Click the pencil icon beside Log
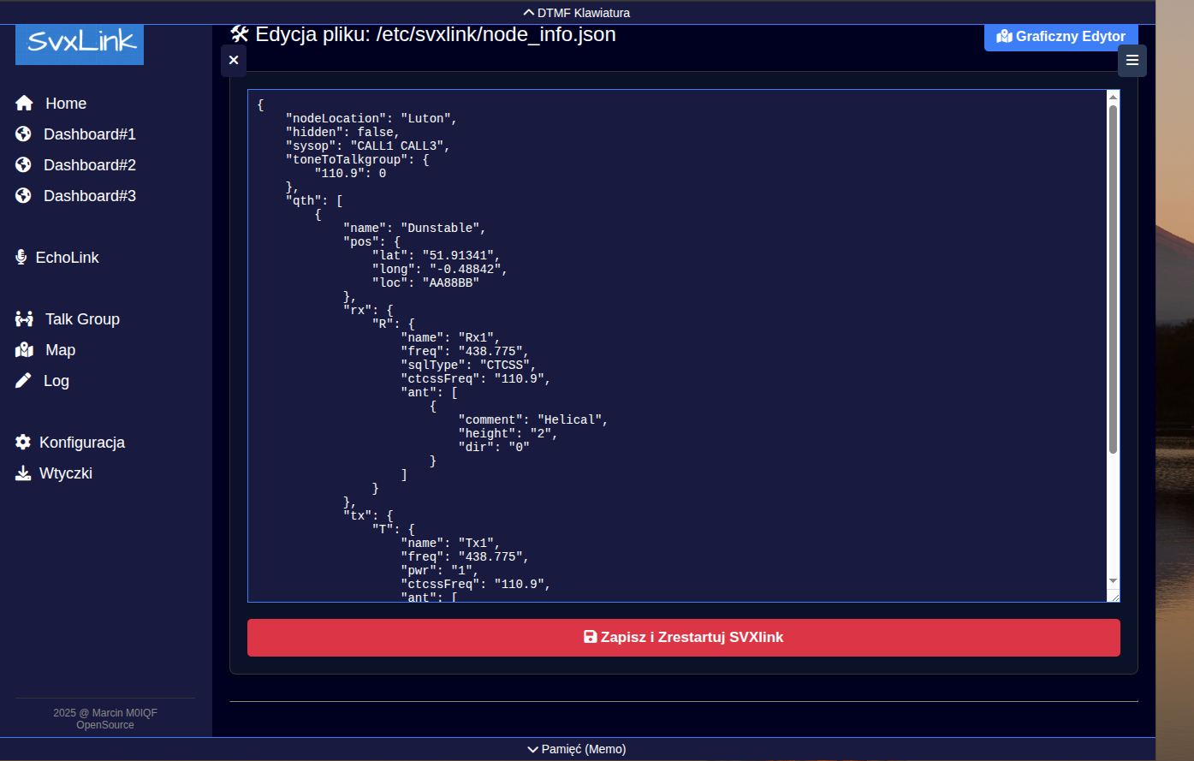 coord(23,381)
